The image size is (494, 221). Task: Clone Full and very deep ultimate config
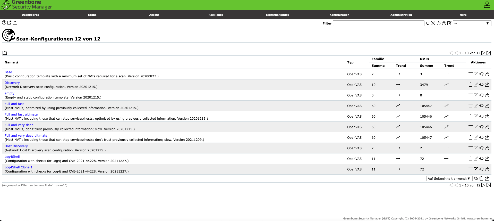(481, 138)
